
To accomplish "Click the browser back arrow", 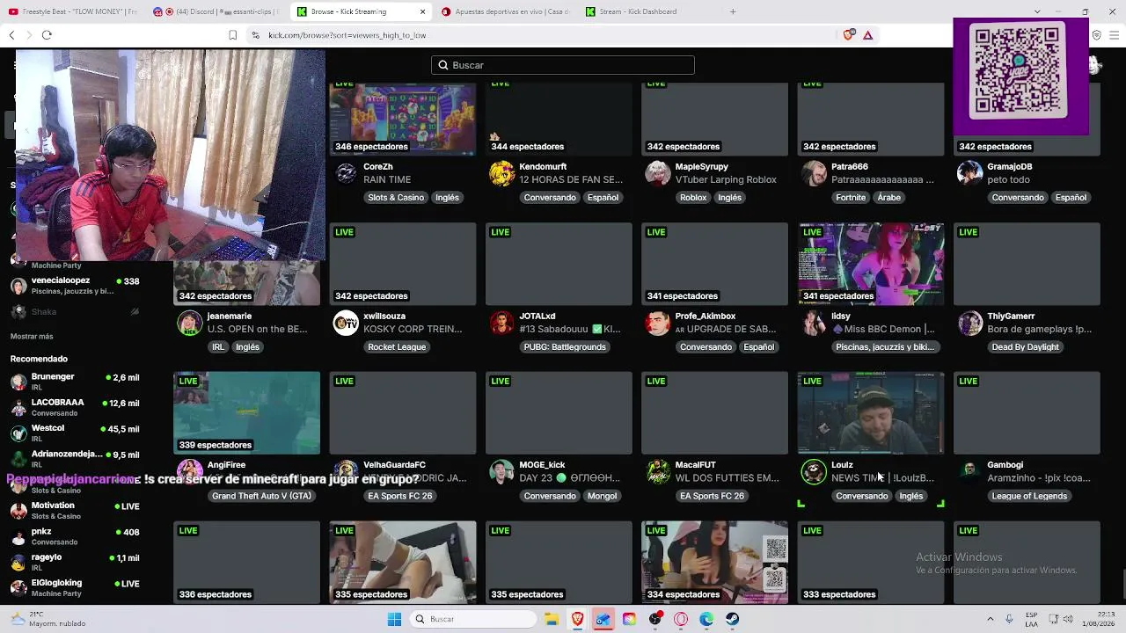I will tap(11, 35).
